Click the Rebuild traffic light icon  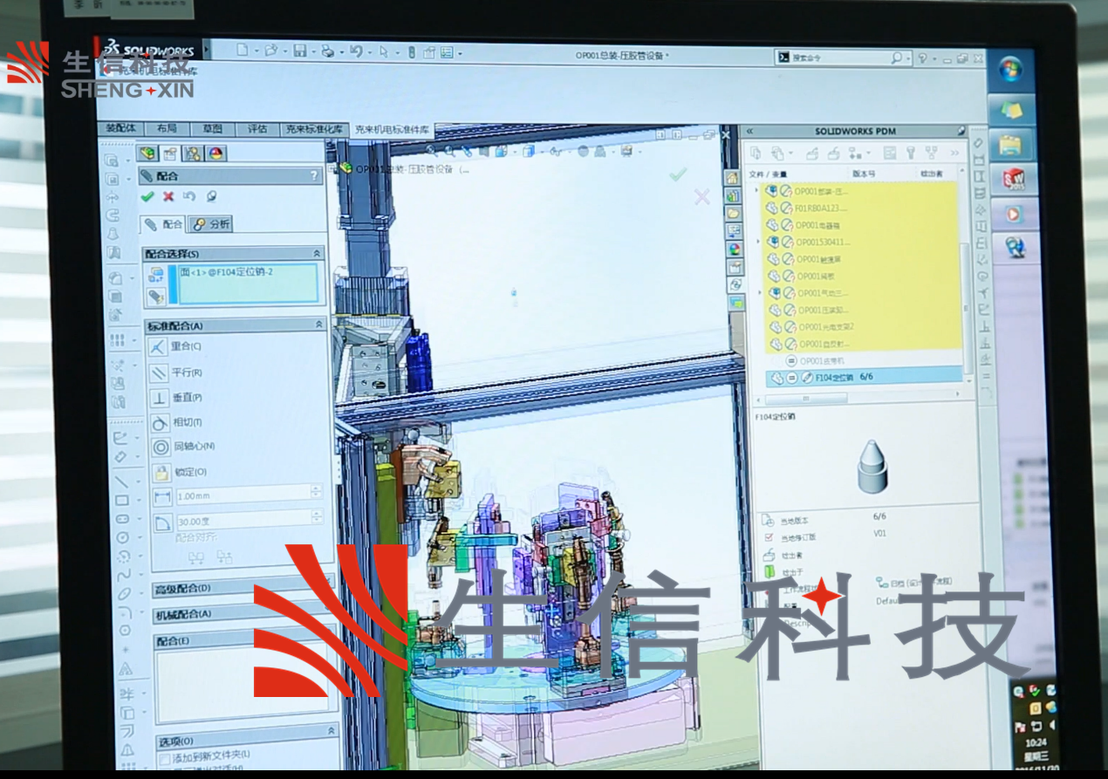[x=412, y=52]
